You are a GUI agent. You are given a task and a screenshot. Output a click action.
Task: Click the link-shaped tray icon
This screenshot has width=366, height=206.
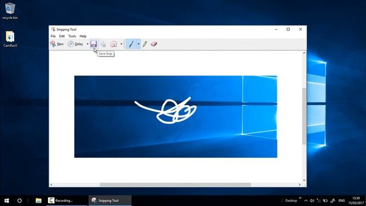pos(333,201)
